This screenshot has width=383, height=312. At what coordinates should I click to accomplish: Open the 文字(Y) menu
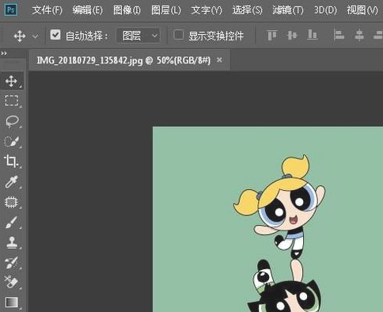pyautogui.click(x=207, y=10)
